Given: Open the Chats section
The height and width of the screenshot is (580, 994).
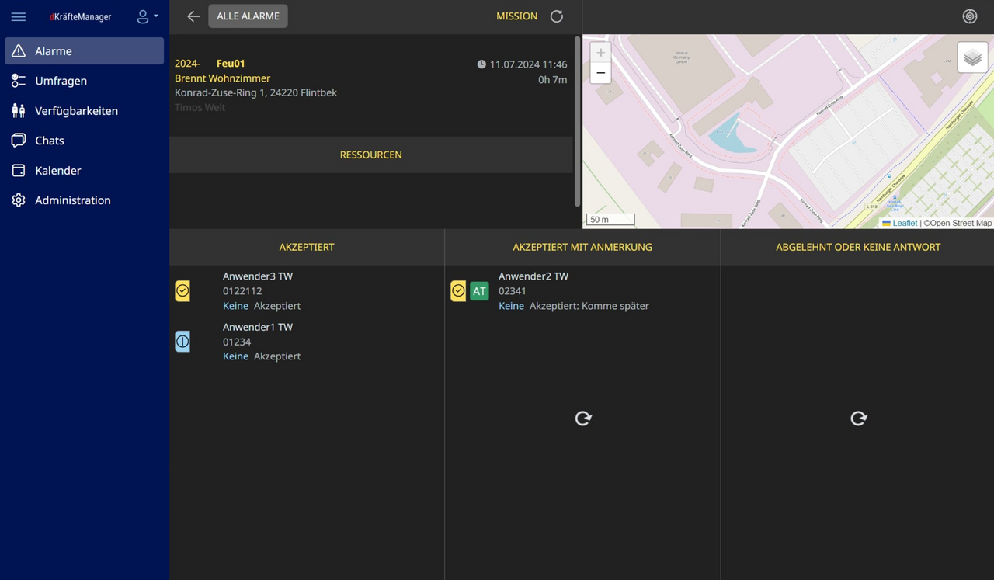Looking at the screenshot, I should 50,141.
